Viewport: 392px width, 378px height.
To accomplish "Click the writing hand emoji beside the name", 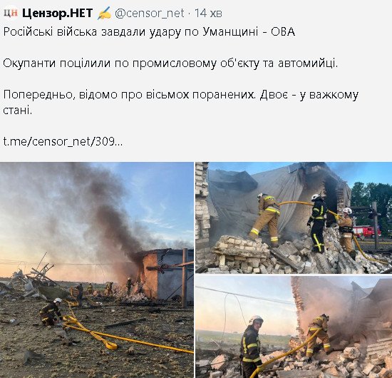I will [x=104, y=14].
